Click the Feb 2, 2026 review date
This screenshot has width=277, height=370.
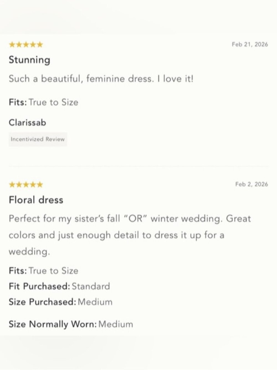tap(251, 184)
